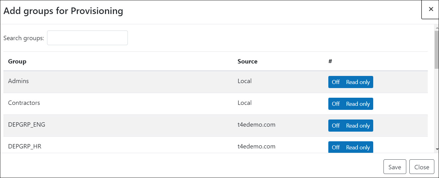Click the scrollbar down arrow
The height and width of the screenshot is (178, 439).
coord(437,149)
